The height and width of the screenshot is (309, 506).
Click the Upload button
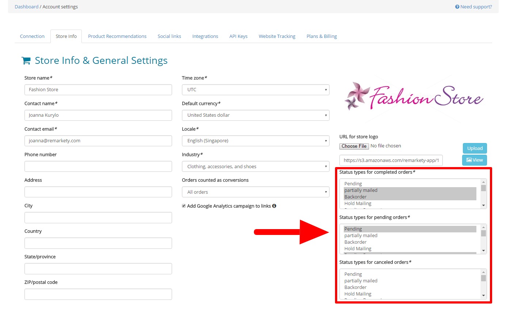tap(475, 148)
